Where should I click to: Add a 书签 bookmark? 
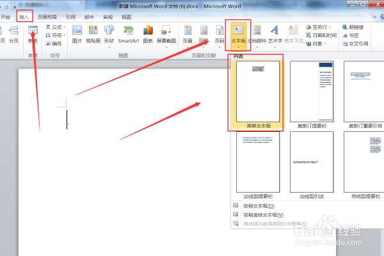tap(351, 36)
